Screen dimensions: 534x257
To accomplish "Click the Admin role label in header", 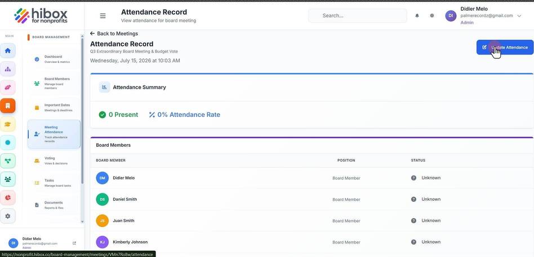I will 467,23.
